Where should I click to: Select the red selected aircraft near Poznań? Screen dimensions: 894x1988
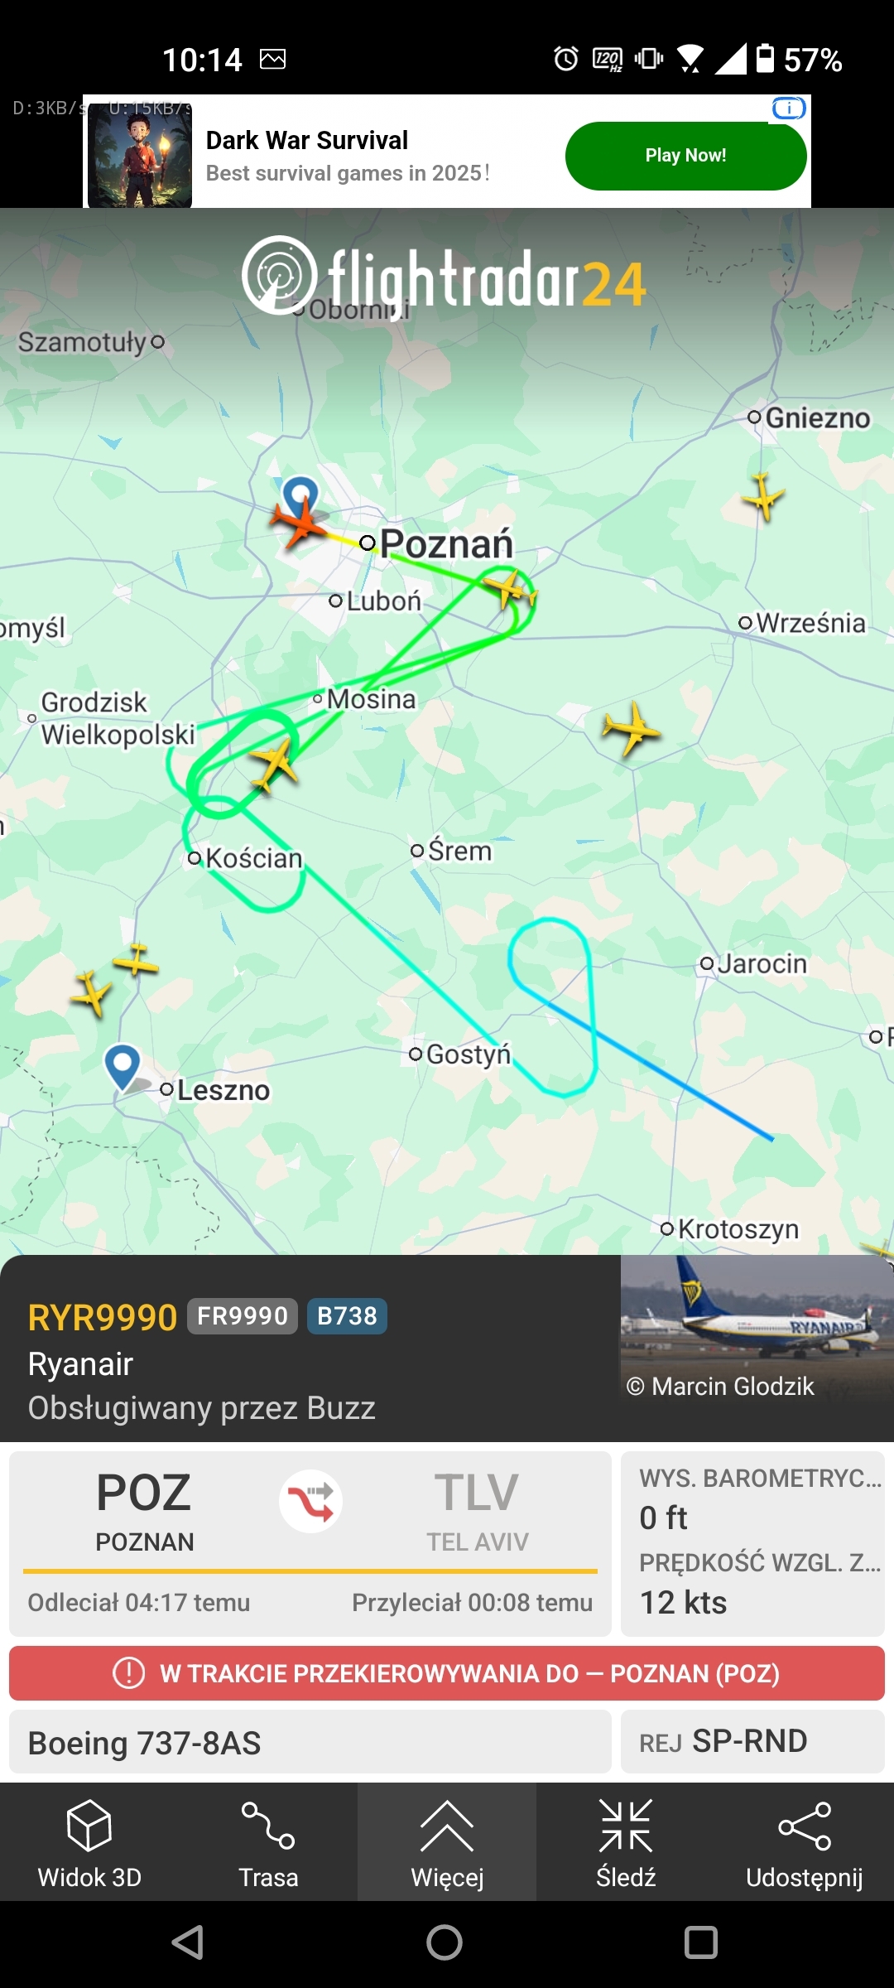(x=300, y=521)
